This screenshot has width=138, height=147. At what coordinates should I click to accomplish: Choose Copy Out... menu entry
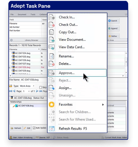[77, 32]
